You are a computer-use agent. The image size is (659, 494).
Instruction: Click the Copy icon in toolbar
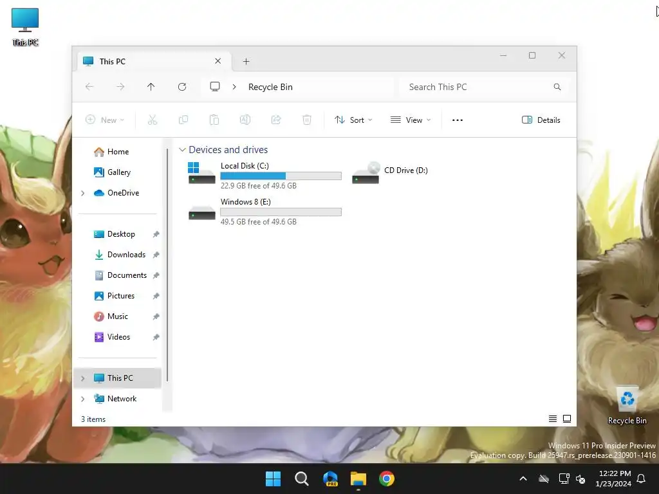(x=183, y=120)
